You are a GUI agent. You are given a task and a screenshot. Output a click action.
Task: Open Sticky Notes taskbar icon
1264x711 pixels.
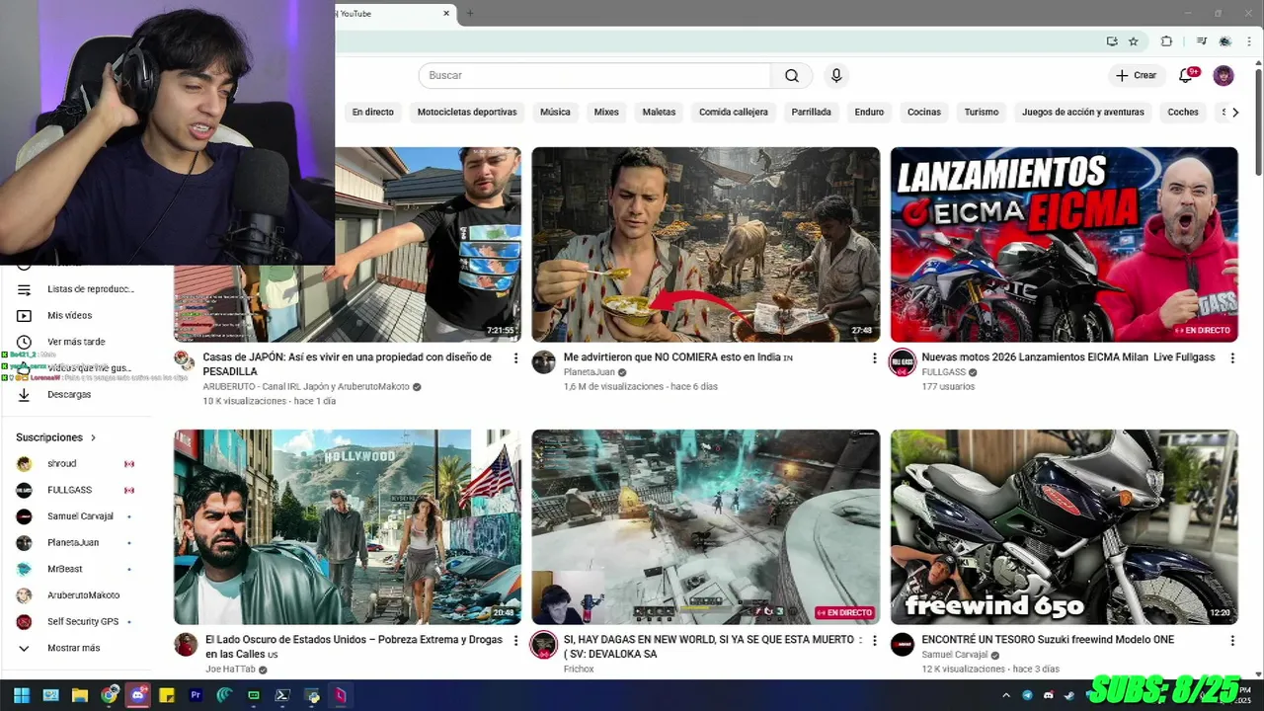click(167, 695)
